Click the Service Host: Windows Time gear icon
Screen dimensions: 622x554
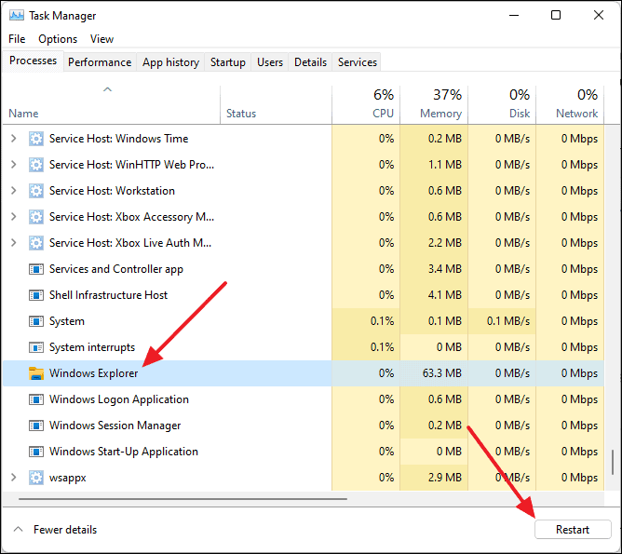[x=36, y=139]
